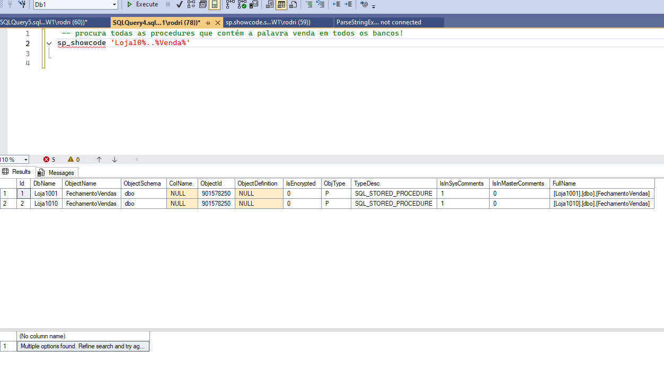Click the [Loja1001].[dbo].[FechamentoVendas] cell

coord(603,194)
